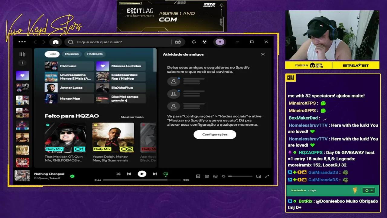The image size is (387, 218).
Task: Open 'Money Man' shortcut
Action: 69,99
